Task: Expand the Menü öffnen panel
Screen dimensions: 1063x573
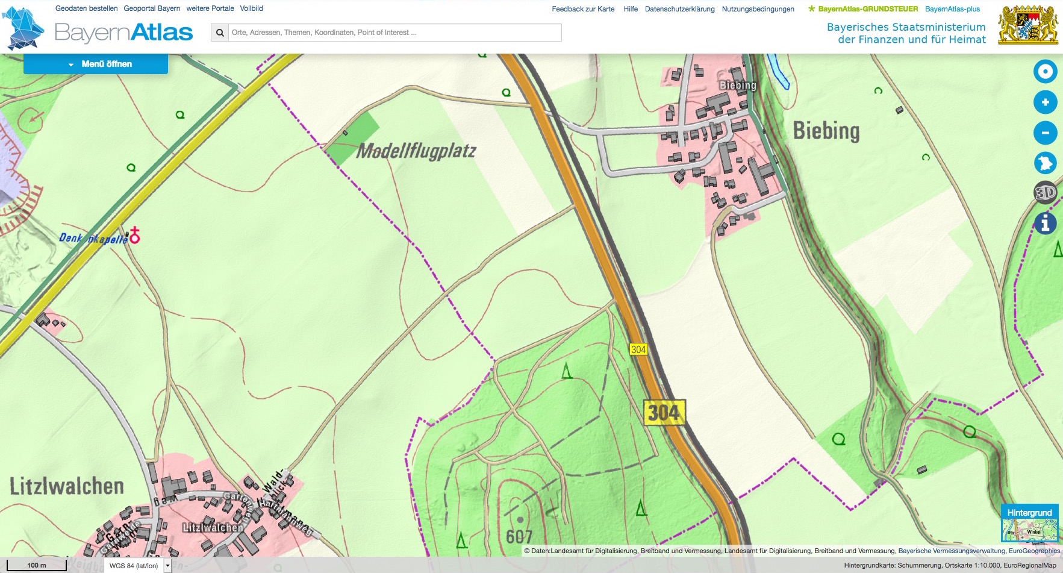Action: tap(96, 64)
